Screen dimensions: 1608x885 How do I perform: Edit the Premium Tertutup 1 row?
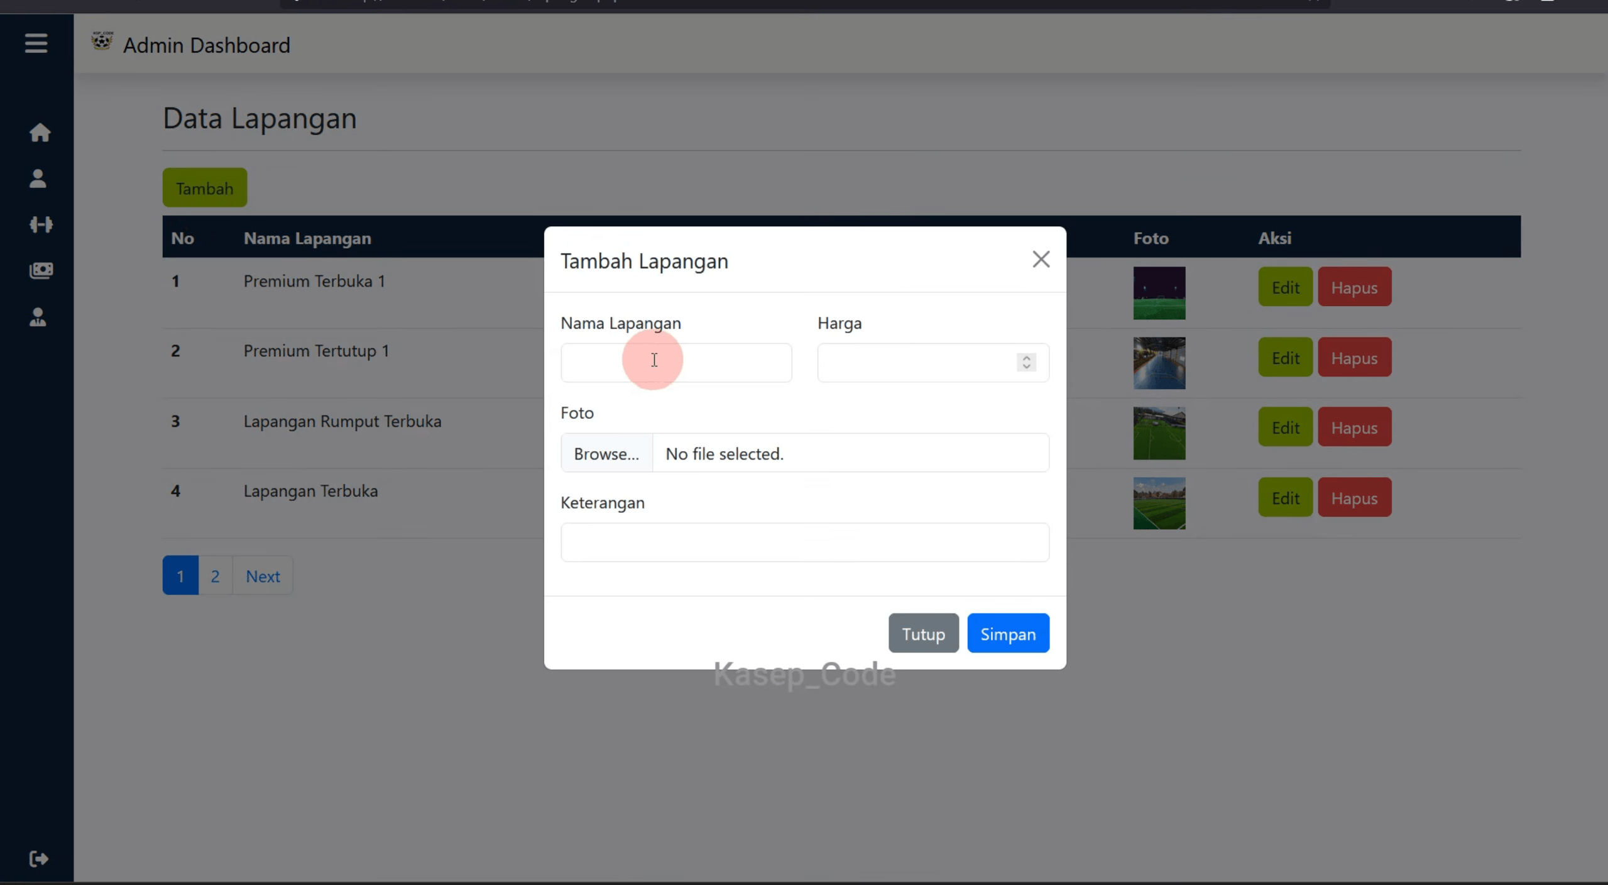tap(1285, 357)
